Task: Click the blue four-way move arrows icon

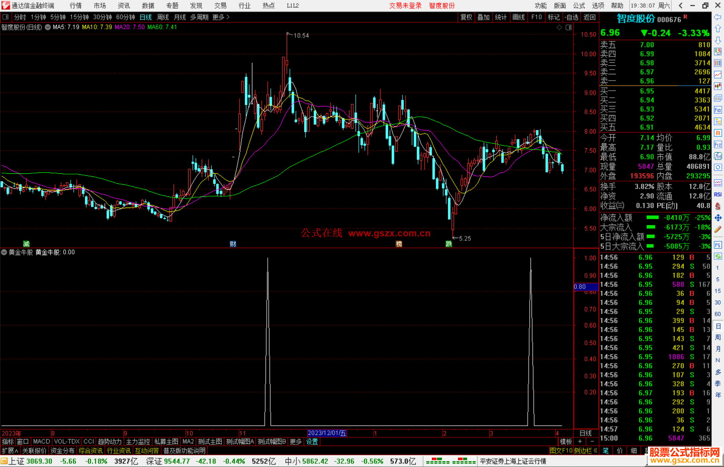Action: 718,218
